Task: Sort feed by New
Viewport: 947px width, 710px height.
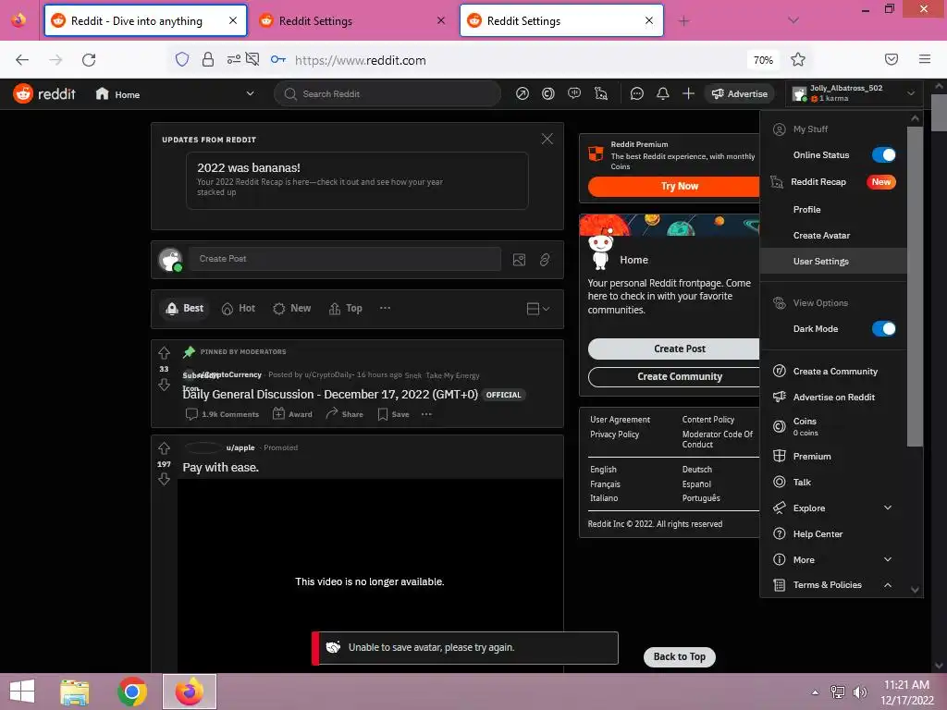Action: (292, 309)
